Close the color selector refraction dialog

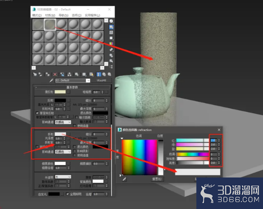219,130
